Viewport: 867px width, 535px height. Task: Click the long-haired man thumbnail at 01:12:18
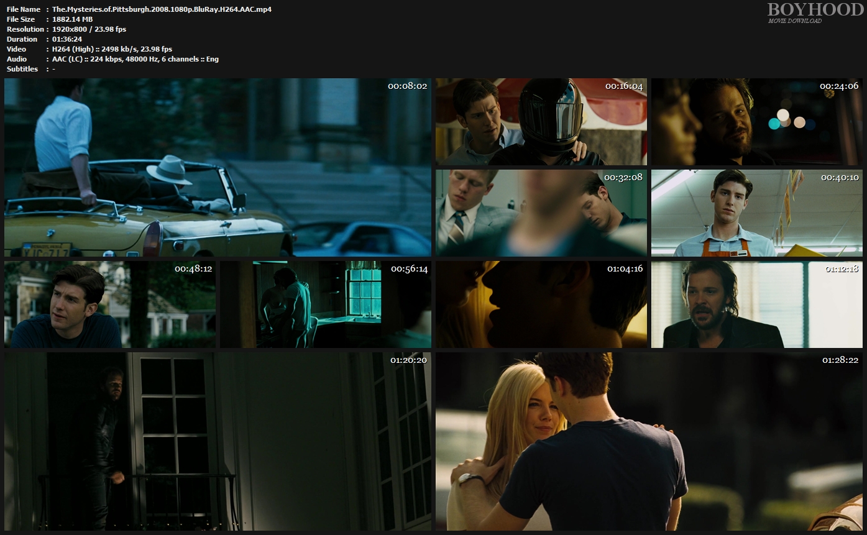(x=756, y=304)
